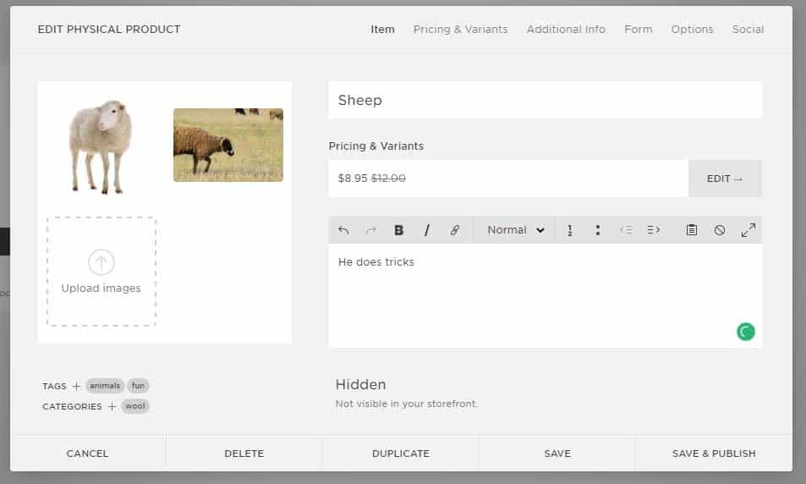Click the redo arrow icon

tap(370, 230)
